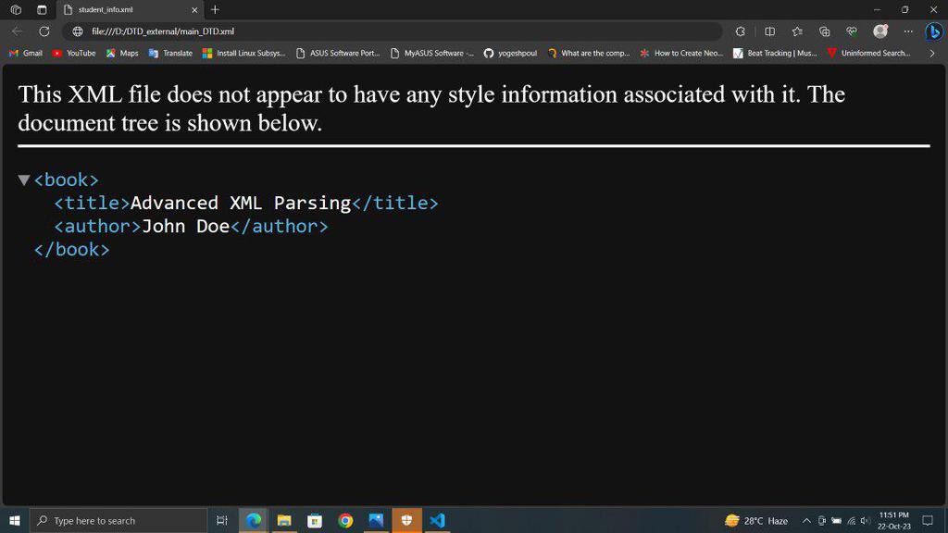Toggle split screen view icon
The width and height of the screenshot is (948, 533).
coord(769,31)
